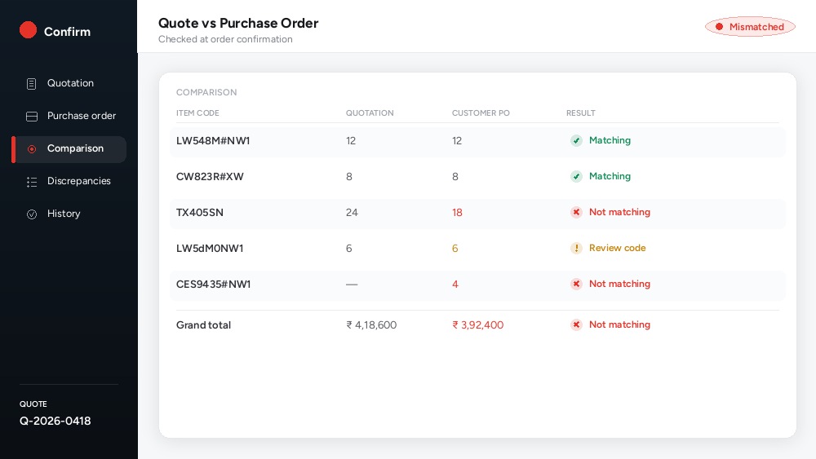Screen dimensions: 816x459
Task: Click the Grand total label
Action: pyautogui.click(x=203, y=324)
